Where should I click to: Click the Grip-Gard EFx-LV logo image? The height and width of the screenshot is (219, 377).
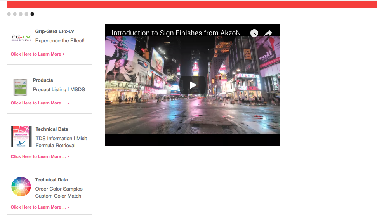click(x=21, y=37)
